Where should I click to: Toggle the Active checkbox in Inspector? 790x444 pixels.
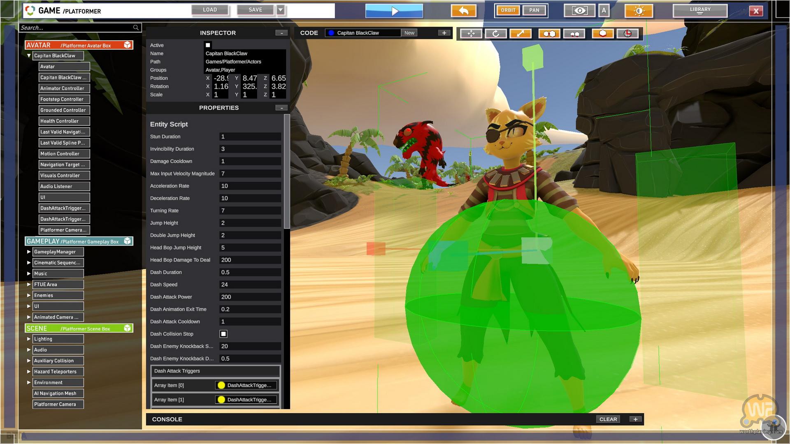(208, 45)
